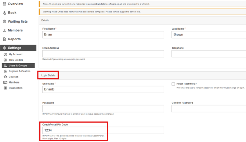This screenshot has height=142, width=246.
Task: Open Members under Settings submenu
Action: click(x=14, y=82)
